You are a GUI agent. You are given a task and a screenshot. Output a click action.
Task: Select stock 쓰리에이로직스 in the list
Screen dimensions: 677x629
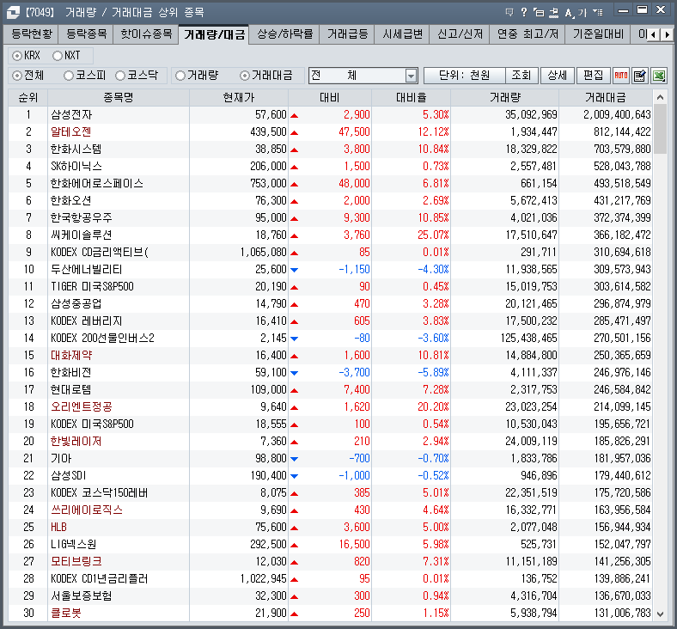pos(87,510)
